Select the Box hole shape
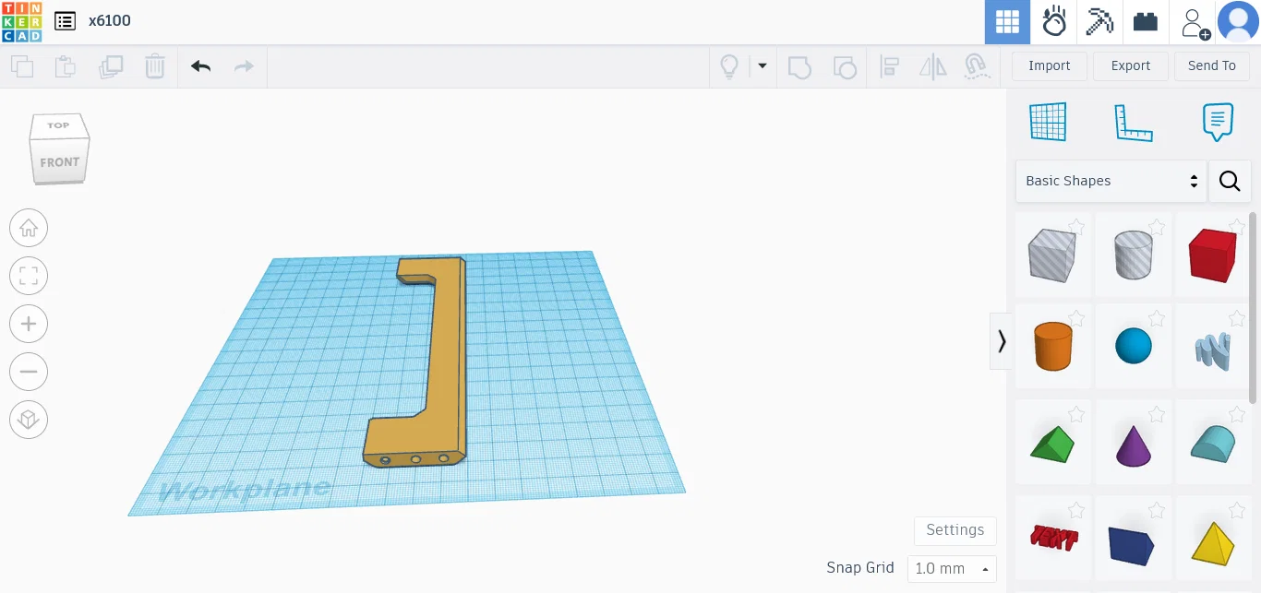Viewport: 1261px width, 593px height. point(1052,255)
